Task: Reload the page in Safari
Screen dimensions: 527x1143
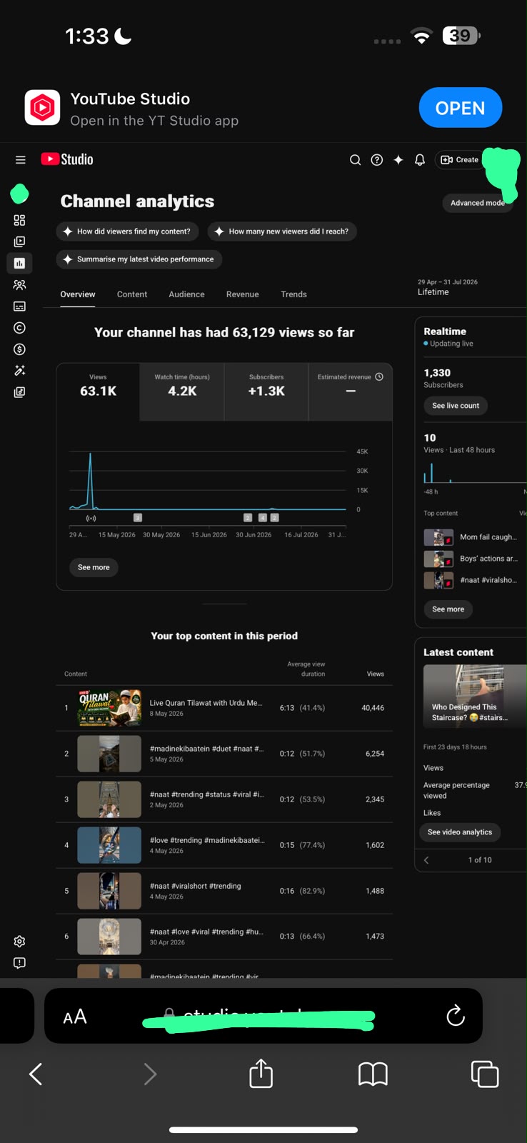Action: (455, 1016)
